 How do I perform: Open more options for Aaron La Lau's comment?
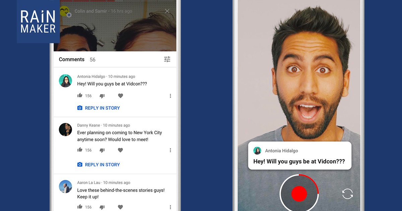170,207
